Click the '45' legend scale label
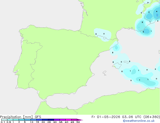This screenshot has width=160, height=123. (x=72, y=122)
